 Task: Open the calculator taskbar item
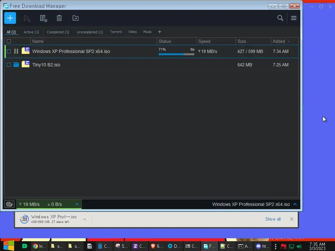click(104, 246)
